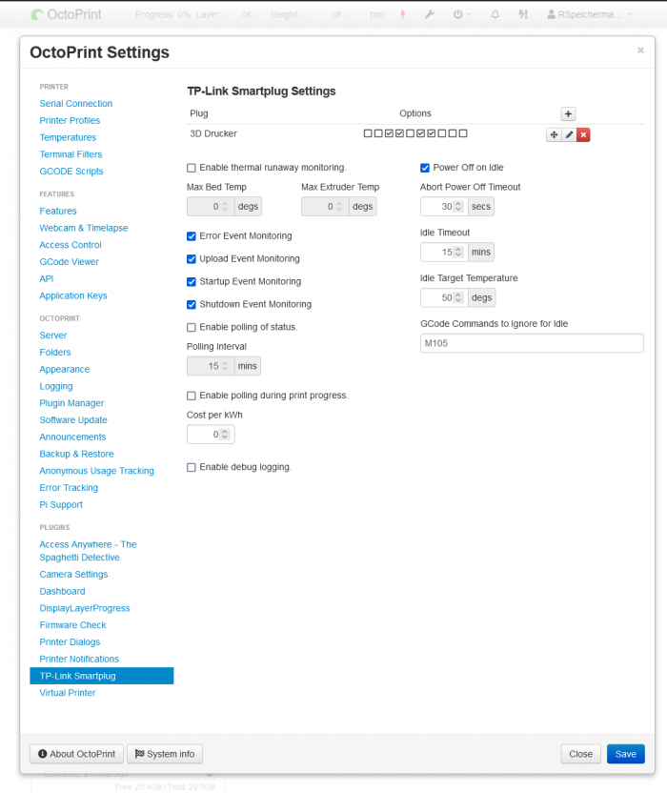The height and width of the screenshot is (793, 667).
Task: Save the settings
Action: 625,754
